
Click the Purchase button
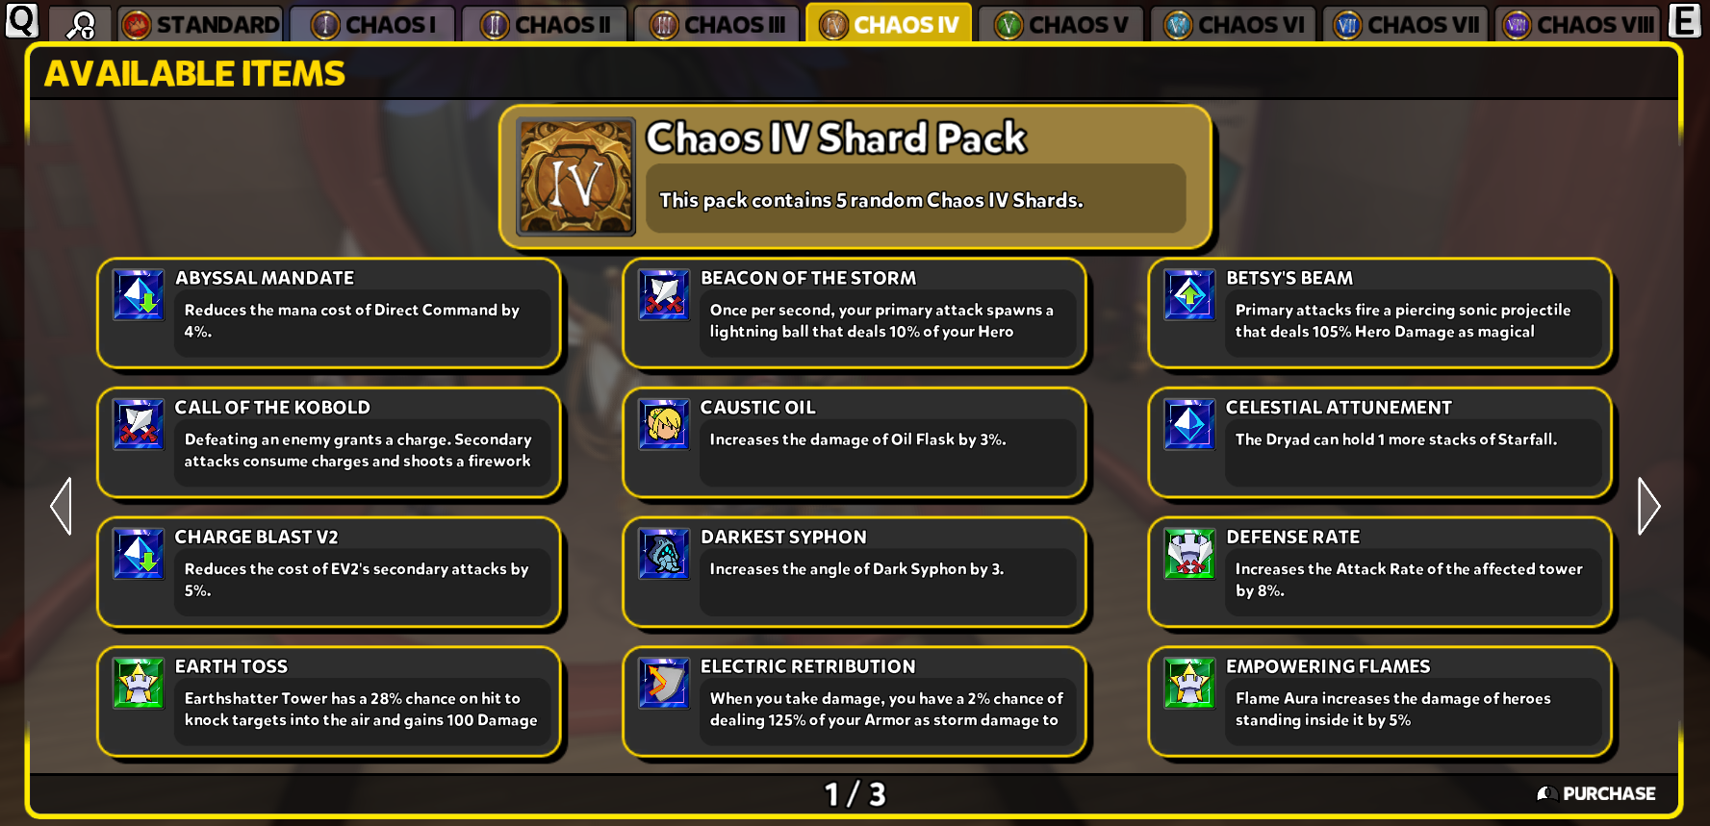pyautogui.click(x=1596, y=793)
